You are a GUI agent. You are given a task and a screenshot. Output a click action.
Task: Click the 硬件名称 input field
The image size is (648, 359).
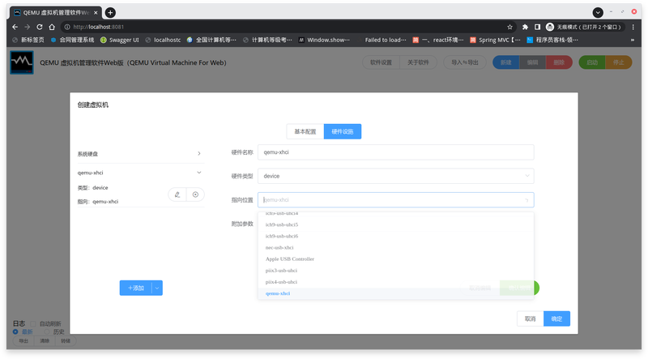[395, 152]
